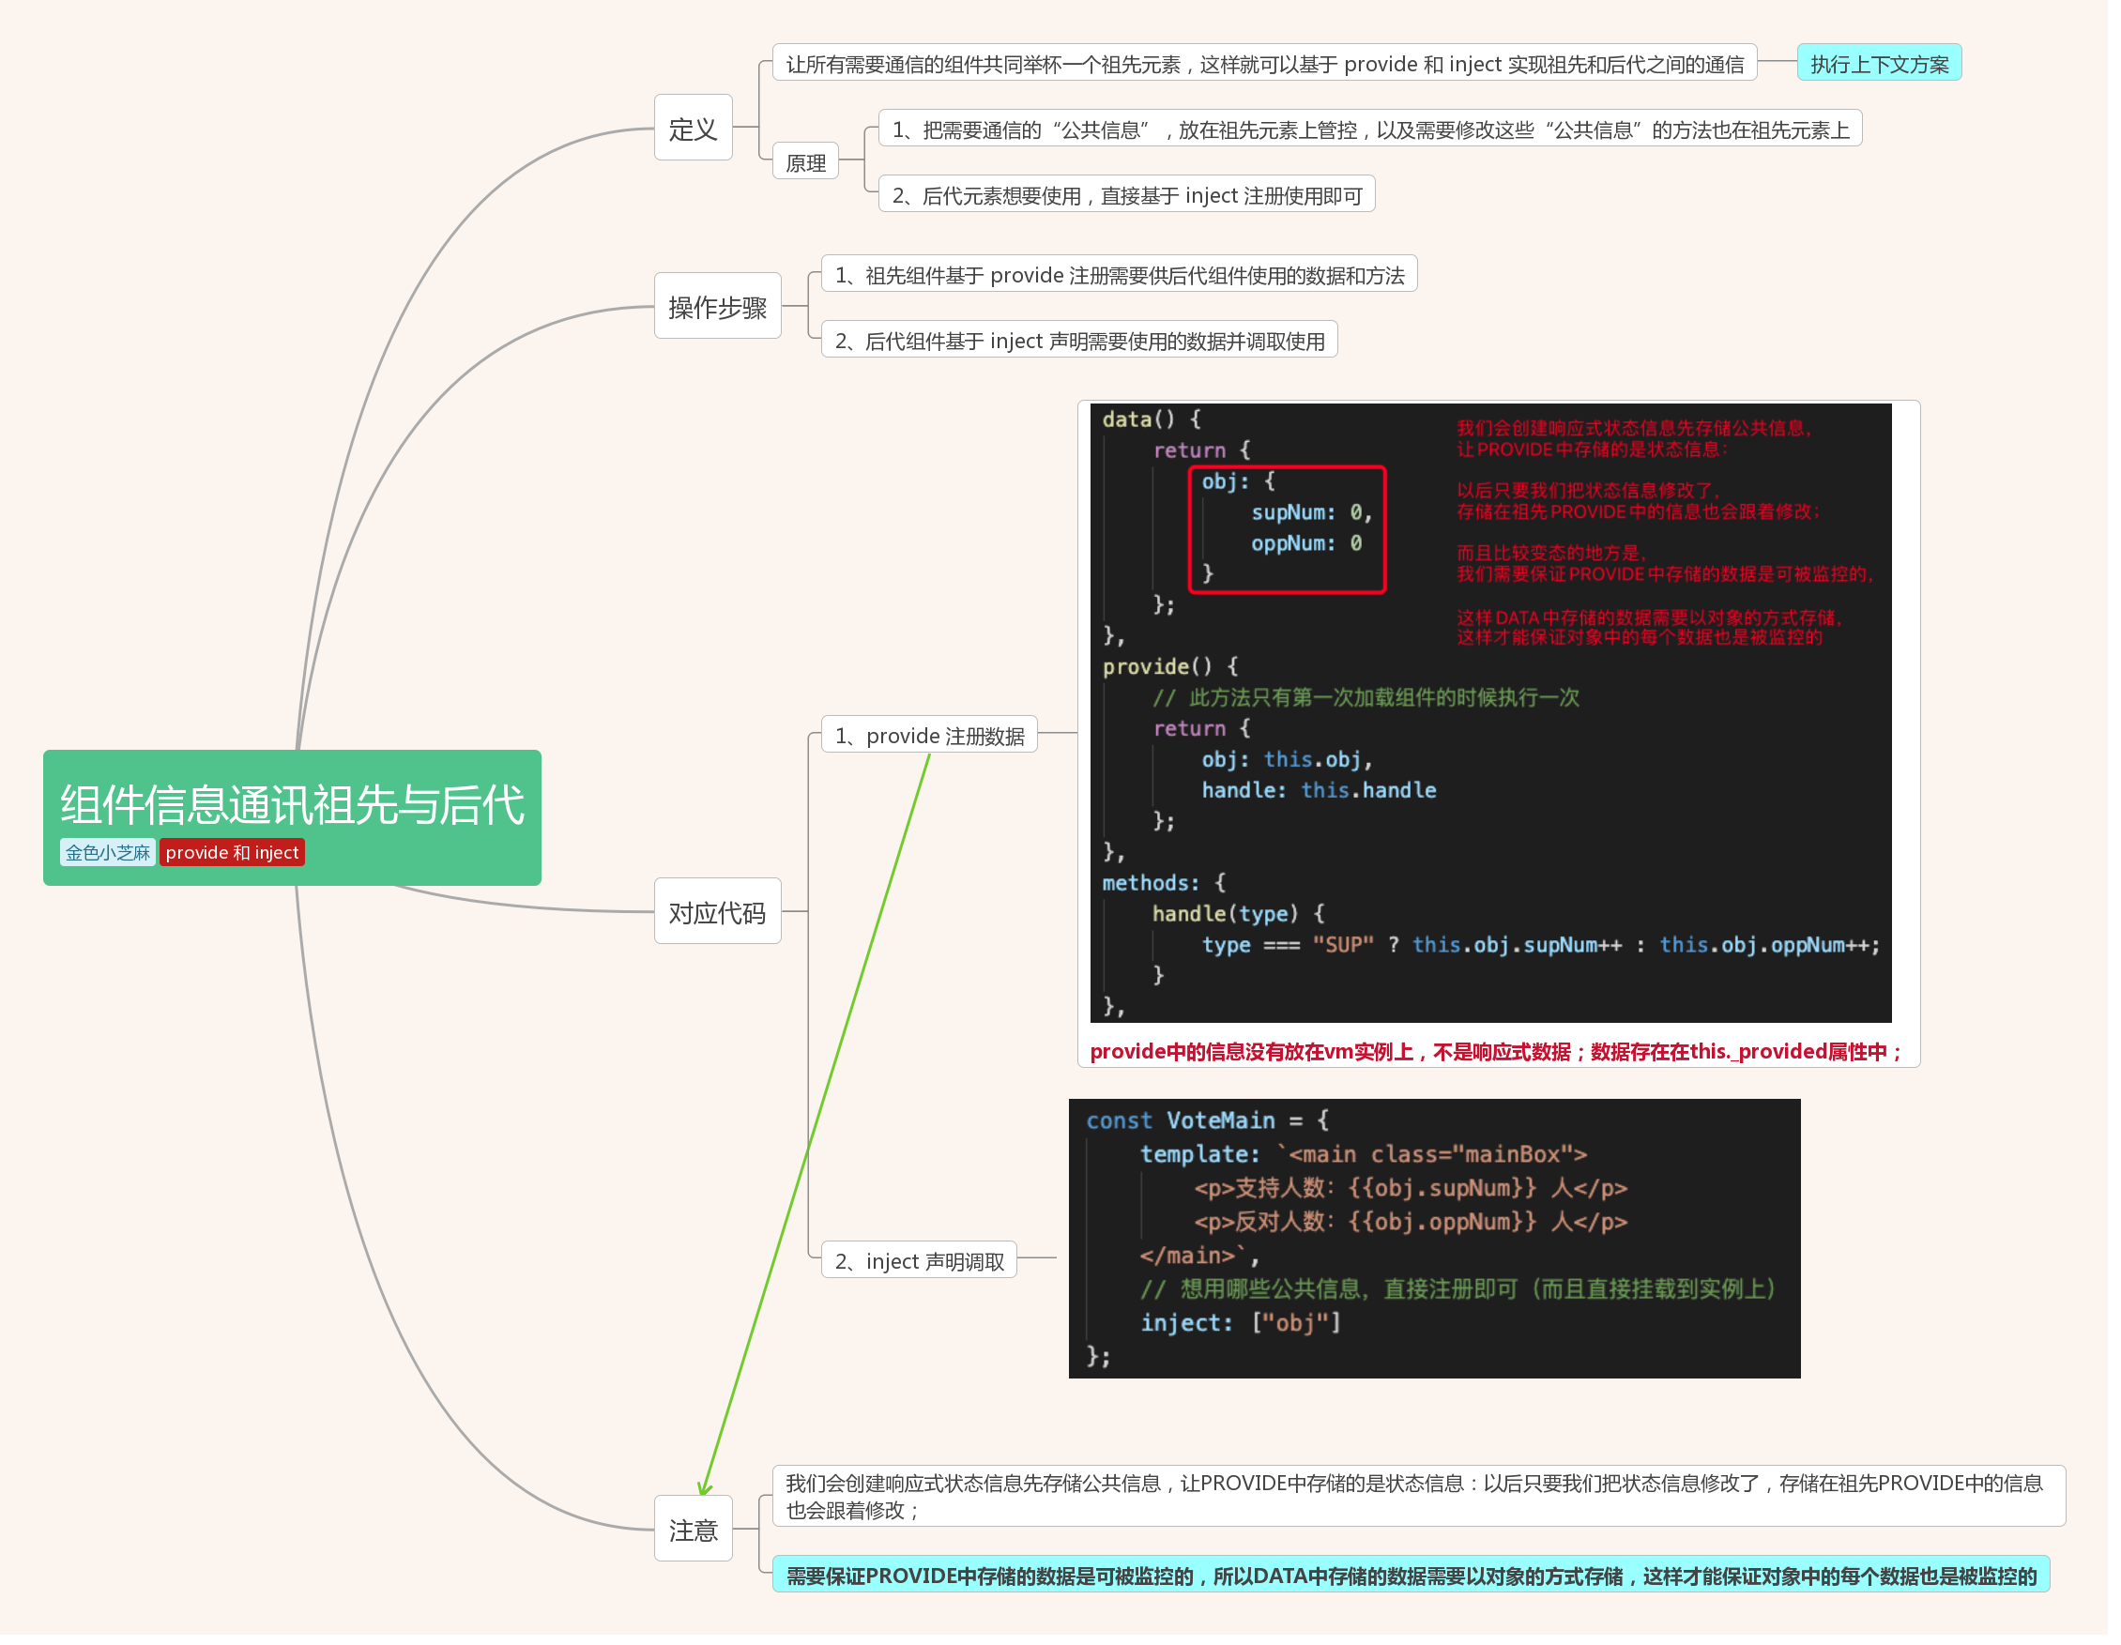This screenshot has width=2121, height=1645.
Task: Select the 后代元素想要使用 inject 注册 node
Action: coord(1126,195)
